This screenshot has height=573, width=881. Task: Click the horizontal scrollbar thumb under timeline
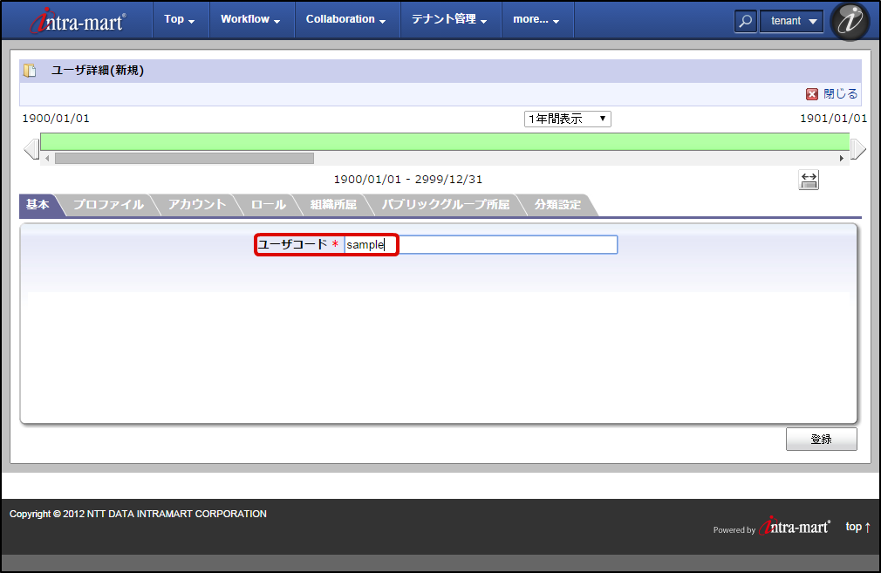point(184,159)
